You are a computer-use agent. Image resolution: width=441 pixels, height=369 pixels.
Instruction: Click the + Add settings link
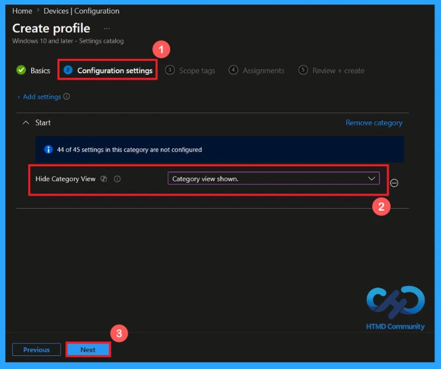point(39,97)
